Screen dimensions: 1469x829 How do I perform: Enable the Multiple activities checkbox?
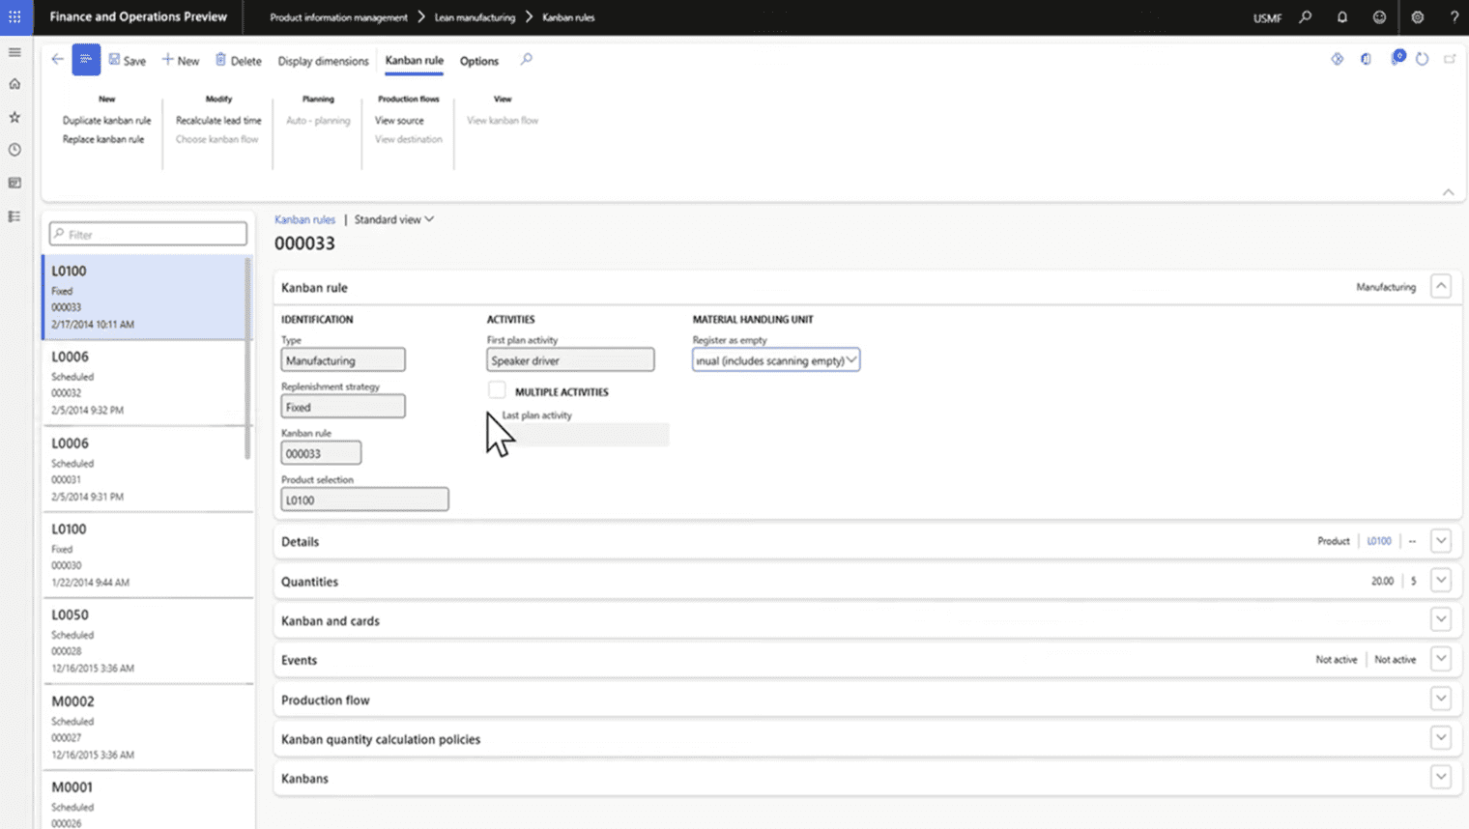497,390
